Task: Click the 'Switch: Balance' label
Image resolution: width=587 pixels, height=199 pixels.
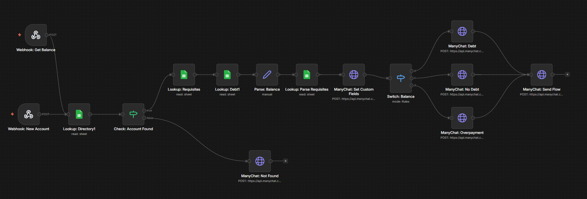Action: click(401, 96)
